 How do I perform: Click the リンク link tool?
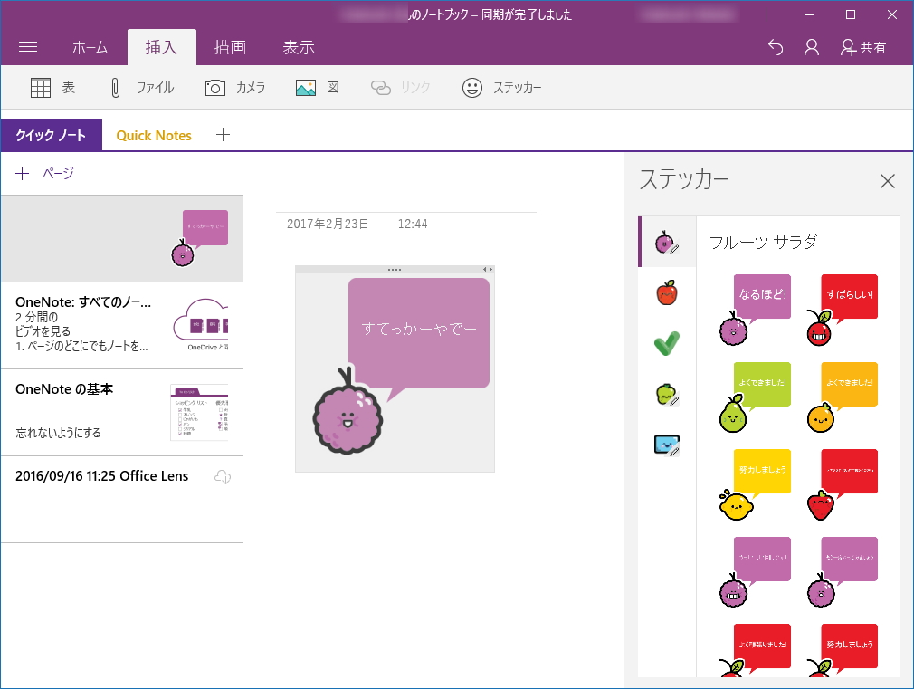coord(401,88)
